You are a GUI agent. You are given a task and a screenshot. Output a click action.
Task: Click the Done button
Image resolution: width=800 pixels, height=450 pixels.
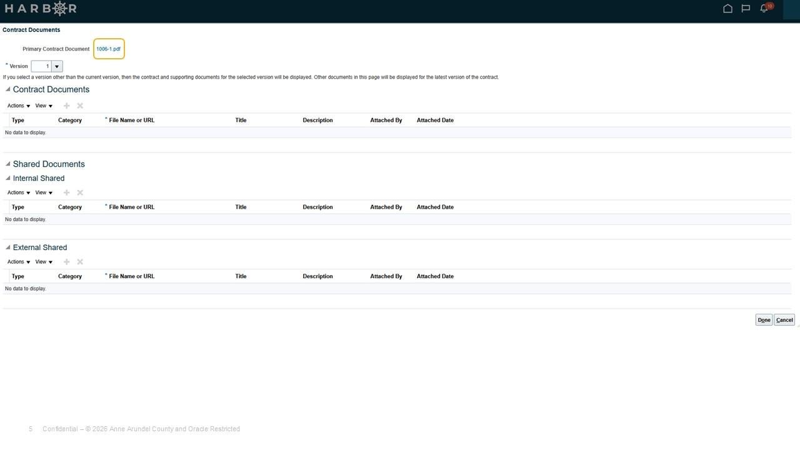pyautogui.click(x=764, y=320)
